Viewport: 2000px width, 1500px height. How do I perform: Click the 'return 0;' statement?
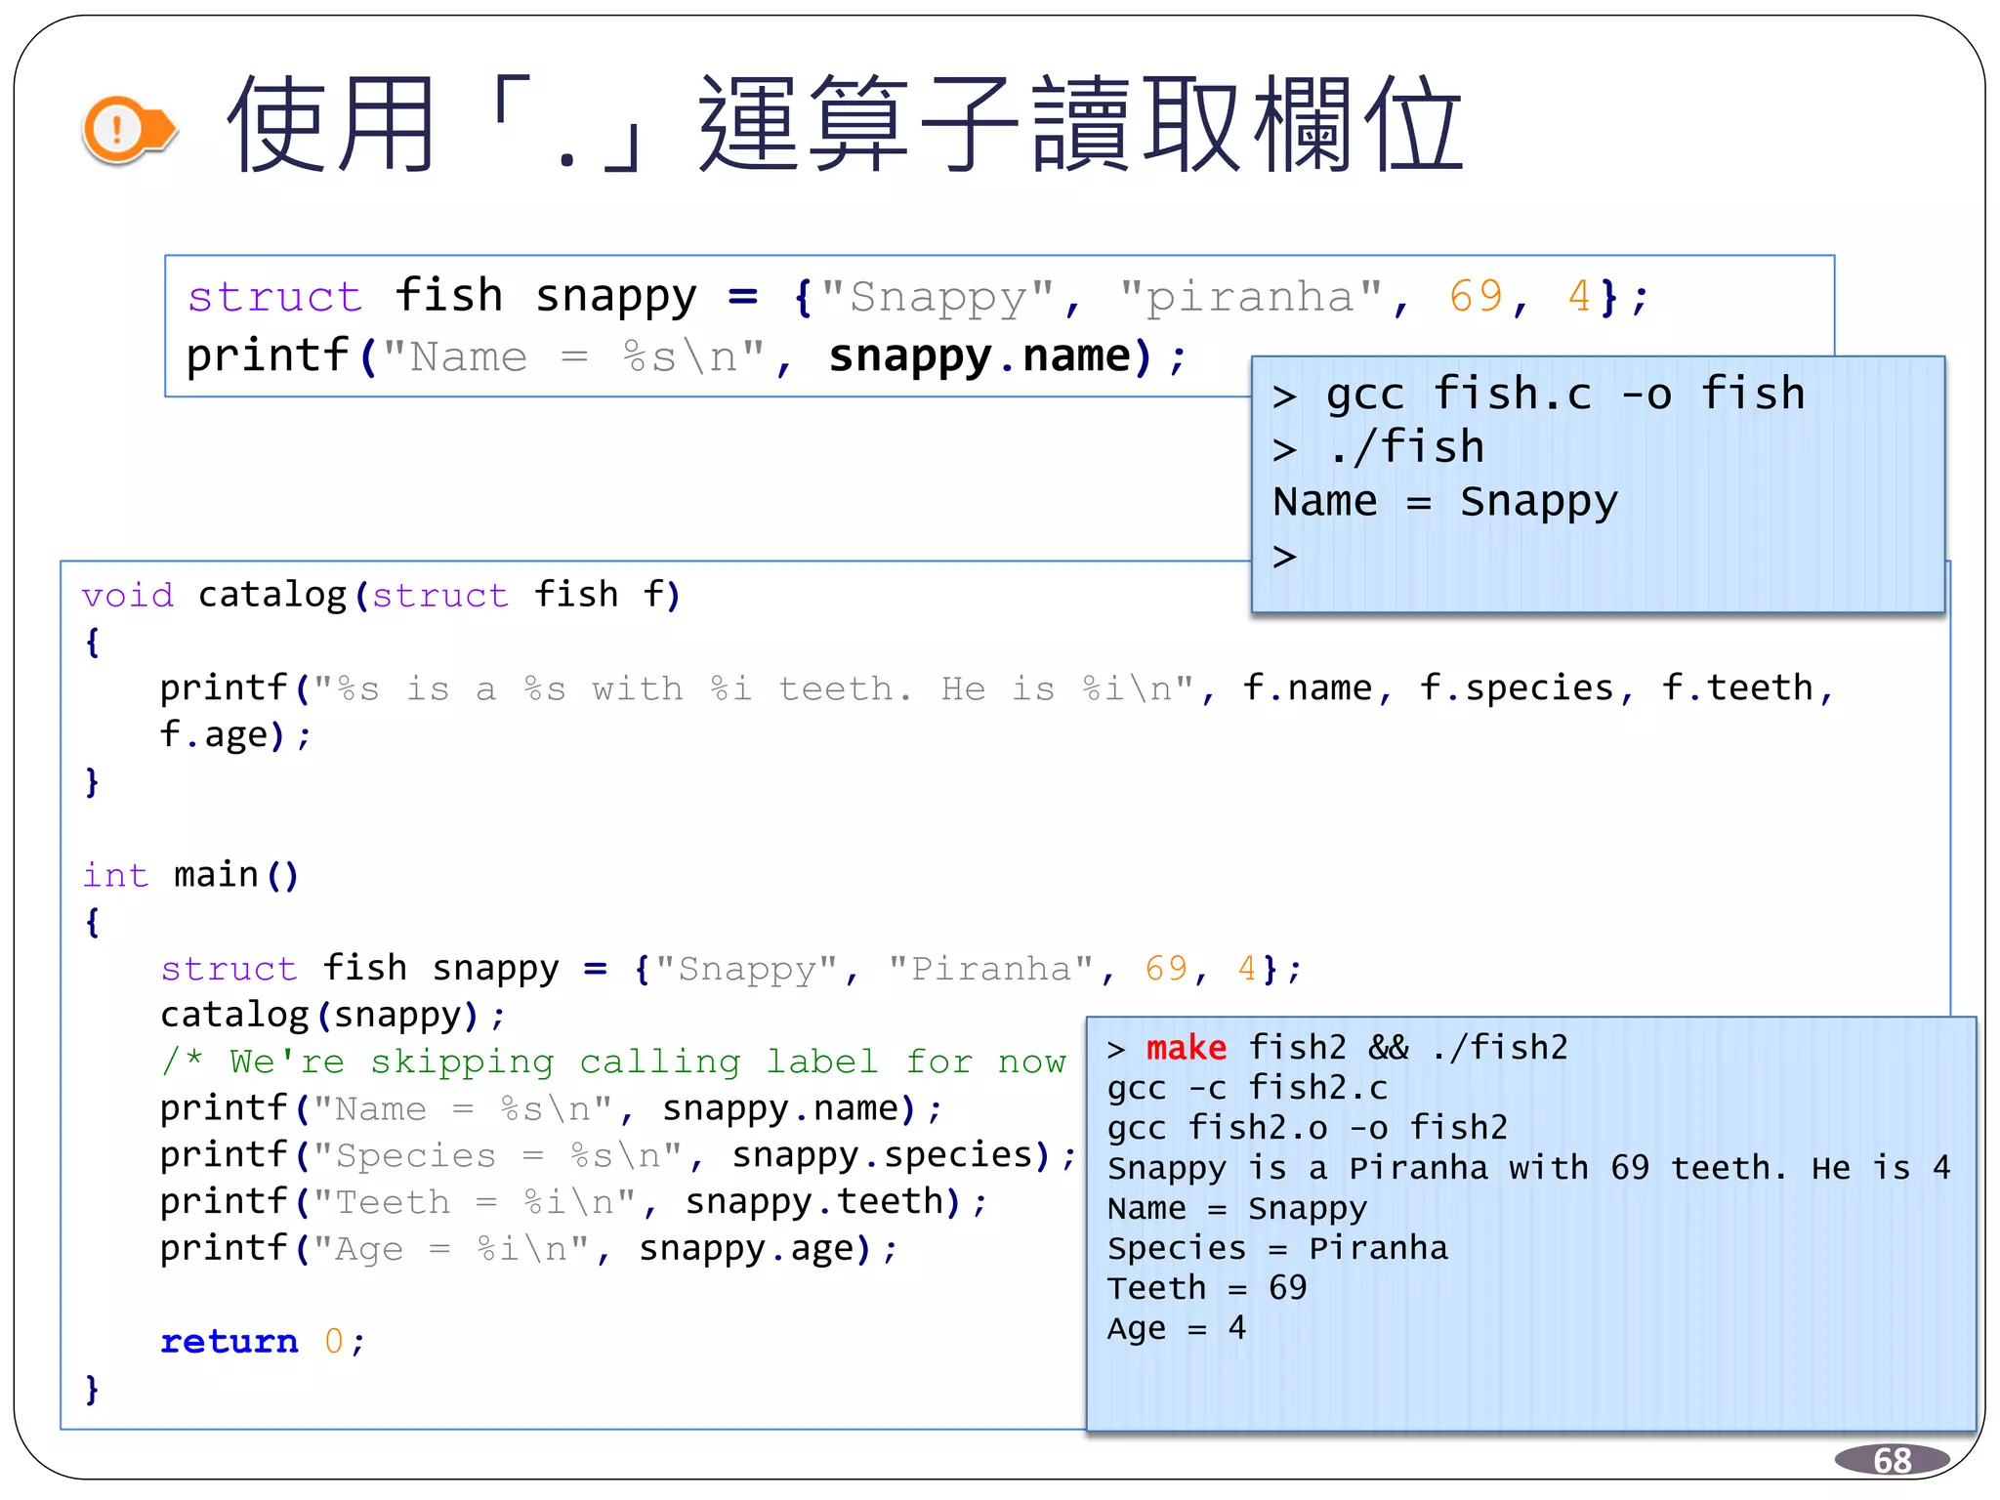[x=263, y=1342]
